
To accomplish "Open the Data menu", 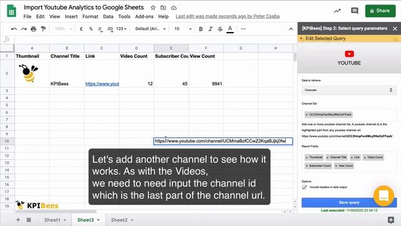I will pos(108,16).
